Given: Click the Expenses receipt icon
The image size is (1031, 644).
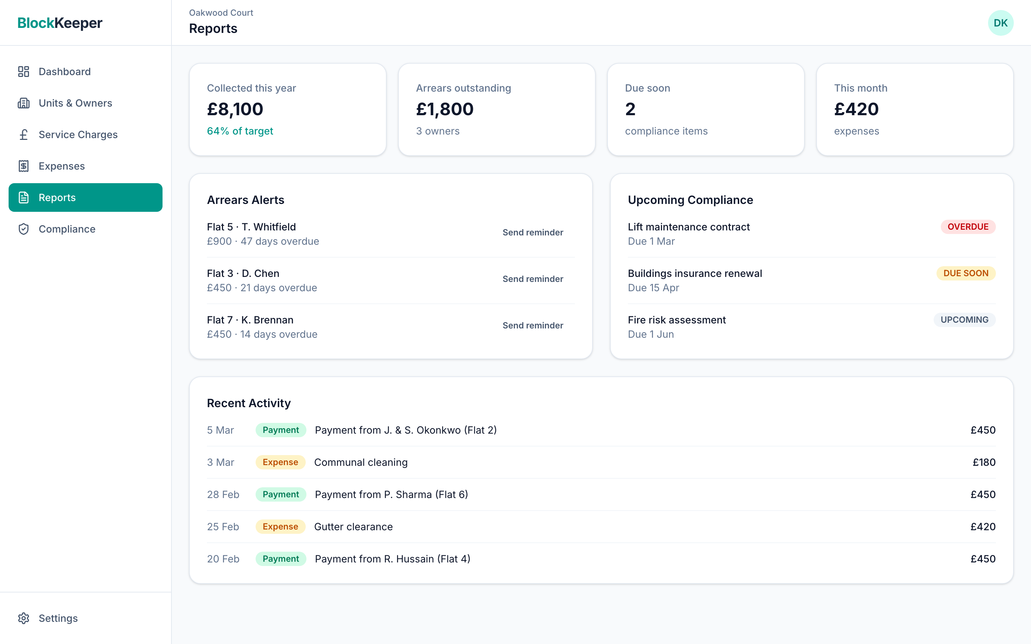Looking at the screenshot, I should [23, 166].
